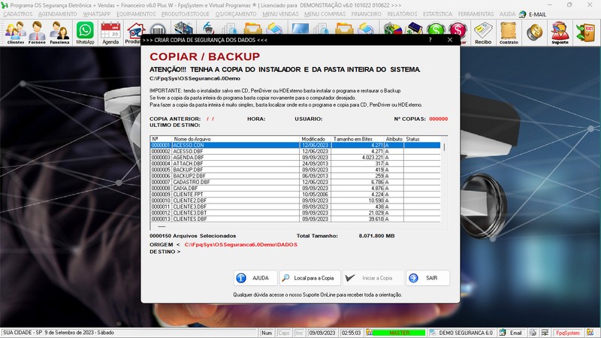Select the CLIENTE2.DBF file row
The height and width of the screenshot is (338, 601).
pyautogui.click(x=295, y=201)
